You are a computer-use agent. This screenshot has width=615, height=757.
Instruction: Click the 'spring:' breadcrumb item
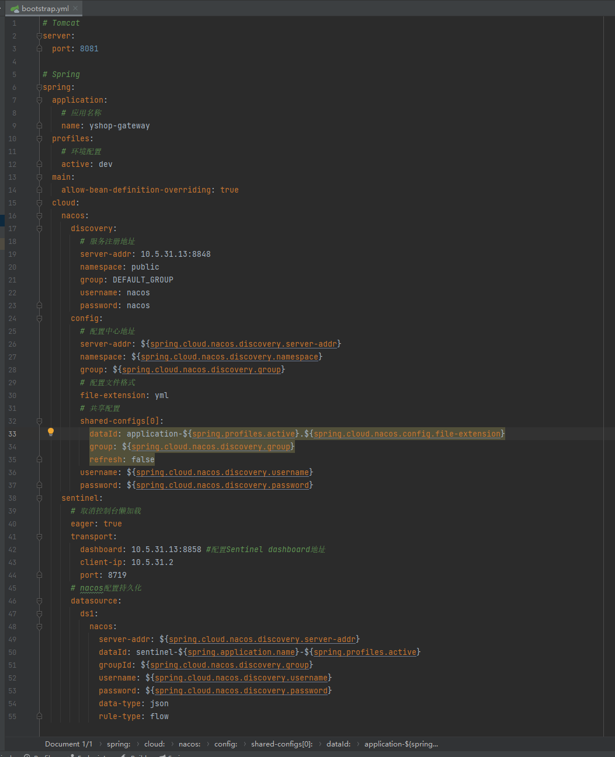click(119, 744)
